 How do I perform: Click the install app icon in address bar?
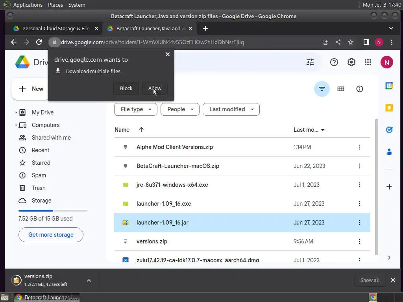(325, 42)
